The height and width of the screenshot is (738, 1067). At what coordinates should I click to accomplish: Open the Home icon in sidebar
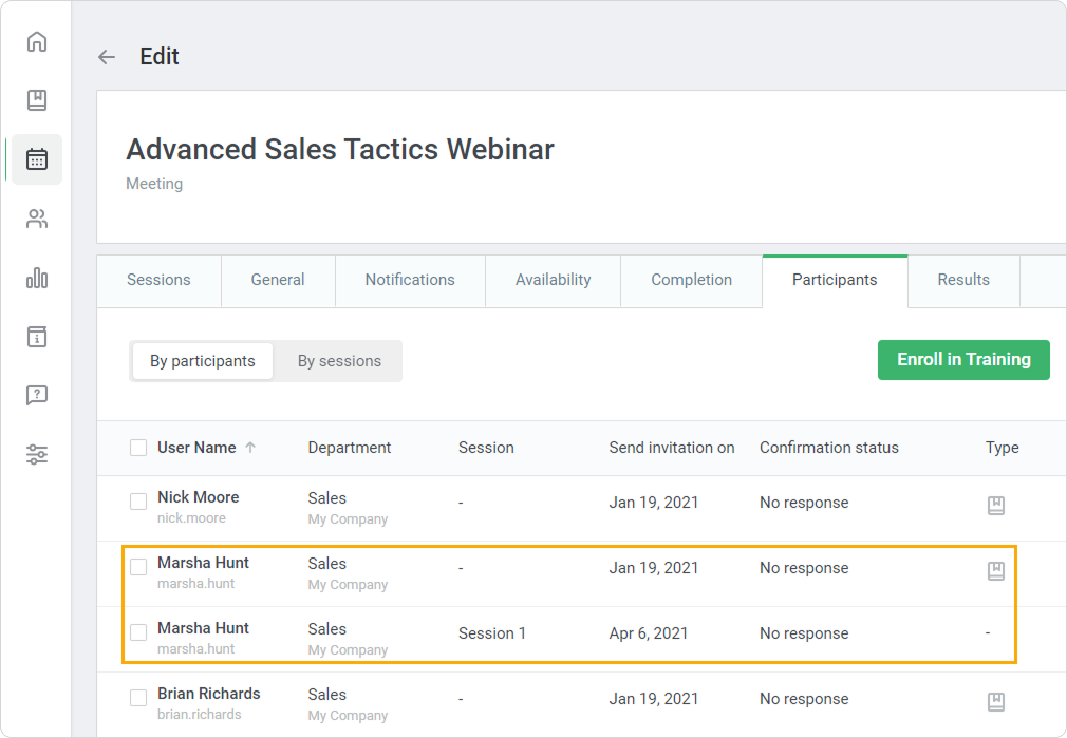[37, 42]
